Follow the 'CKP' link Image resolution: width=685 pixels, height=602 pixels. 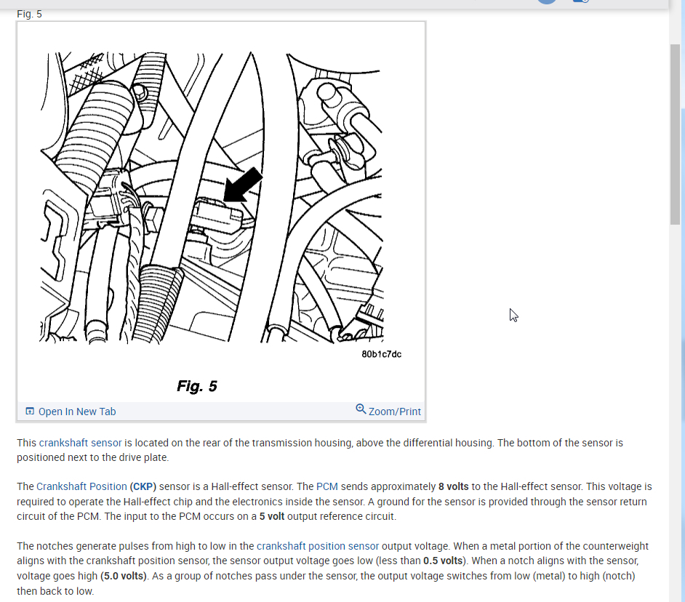point(143,486)
